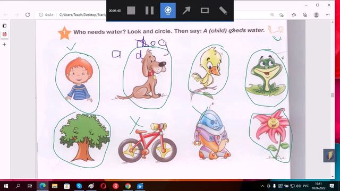Image resolution: width=340 pixels, height=191 pixels.
Task: Add this page to favorites
Action: point(282,15)
